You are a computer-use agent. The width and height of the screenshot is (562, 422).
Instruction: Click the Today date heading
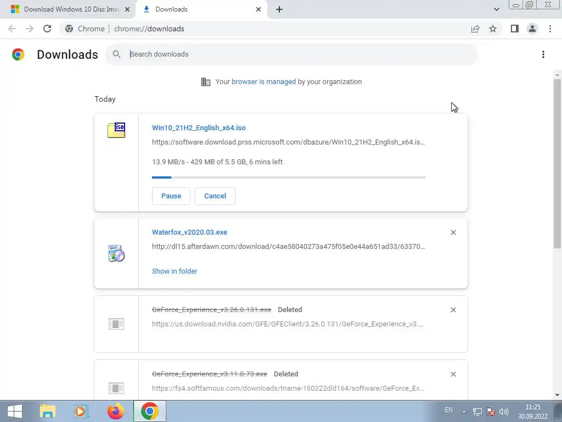[105, 99]
